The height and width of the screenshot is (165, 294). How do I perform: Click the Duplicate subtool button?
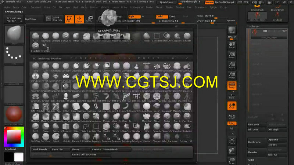tap(257, 142)
